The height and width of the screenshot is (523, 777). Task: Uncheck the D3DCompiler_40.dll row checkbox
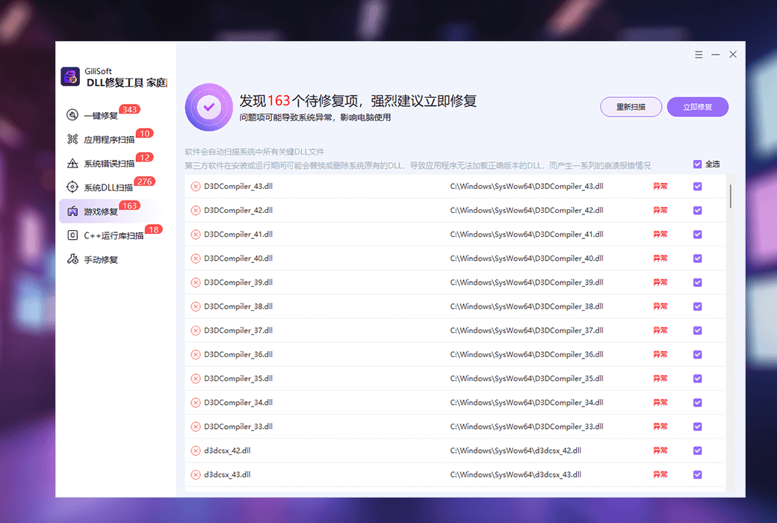pos(697,259)
